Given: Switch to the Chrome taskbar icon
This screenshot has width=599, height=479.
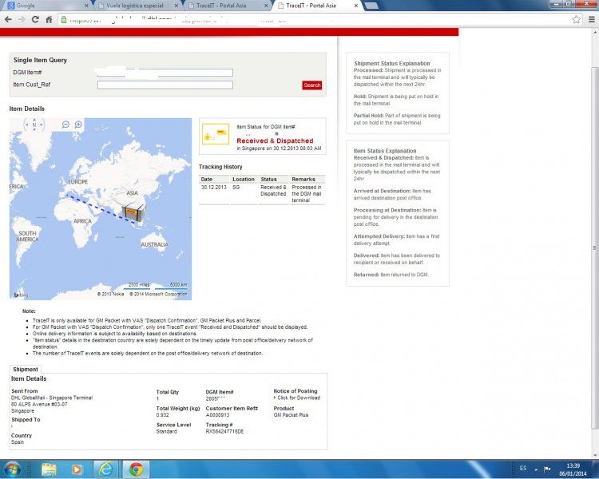Looking at the screenshot, I should coord(136,469).
